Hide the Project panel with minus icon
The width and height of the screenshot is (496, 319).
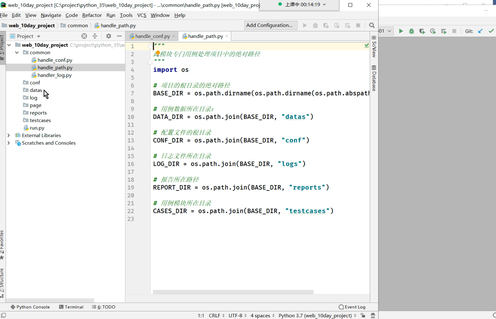pyautogui.click(x=119, y=36)
